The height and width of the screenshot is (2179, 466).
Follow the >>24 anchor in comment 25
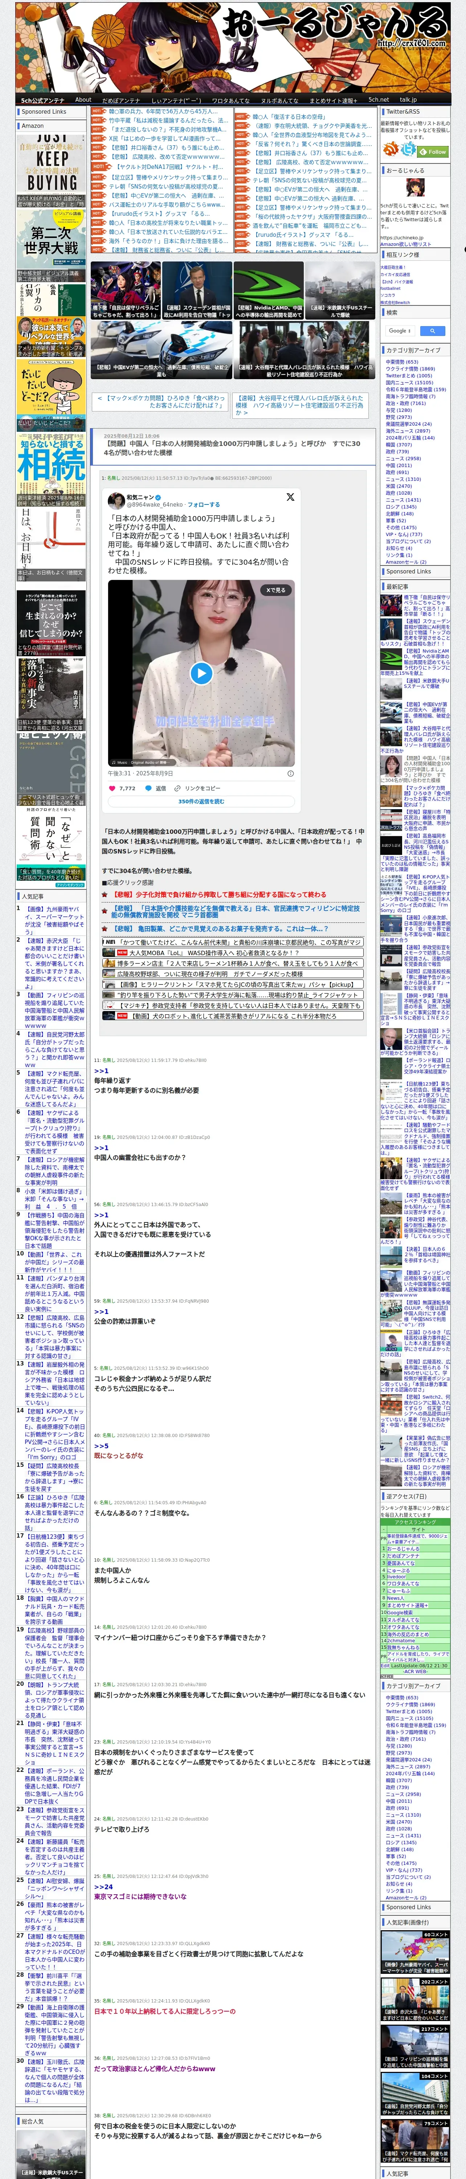[x=102, y=1886]
